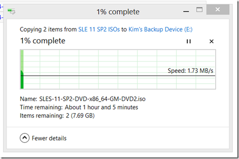Click the black speed line in the graph
The image size is (239, 159).
click(119, 76)
